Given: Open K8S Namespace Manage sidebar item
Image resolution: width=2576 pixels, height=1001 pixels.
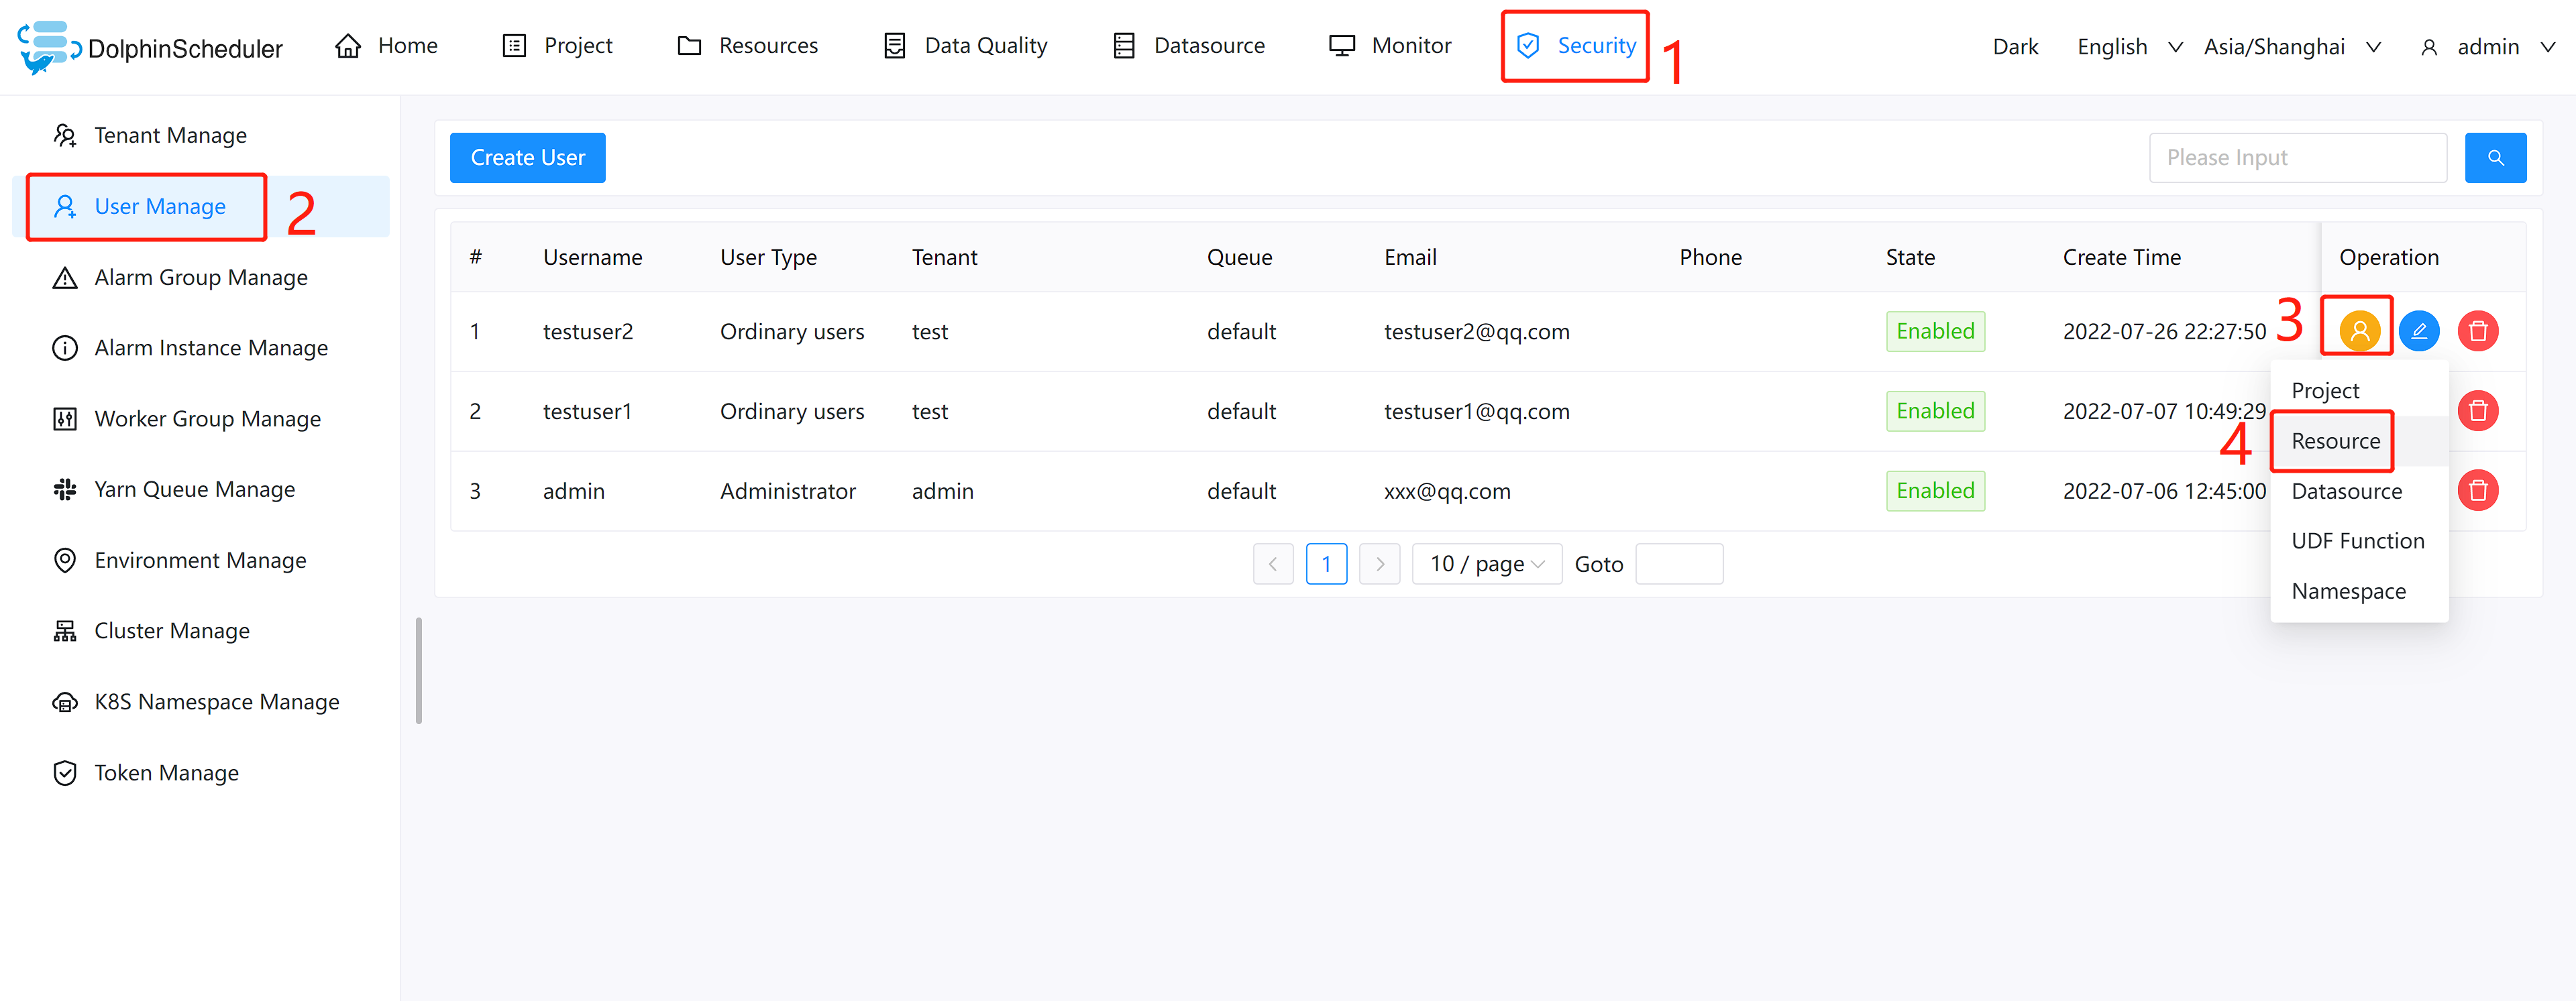Looking at the screenshot, I should pyautogui.click(x=216, y=701).
